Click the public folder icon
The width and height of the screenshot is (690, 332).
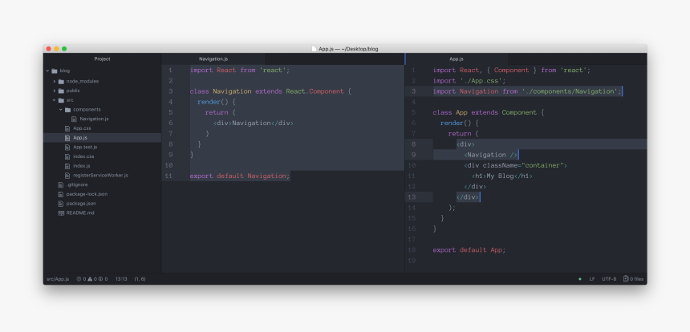tap(61, 91)
